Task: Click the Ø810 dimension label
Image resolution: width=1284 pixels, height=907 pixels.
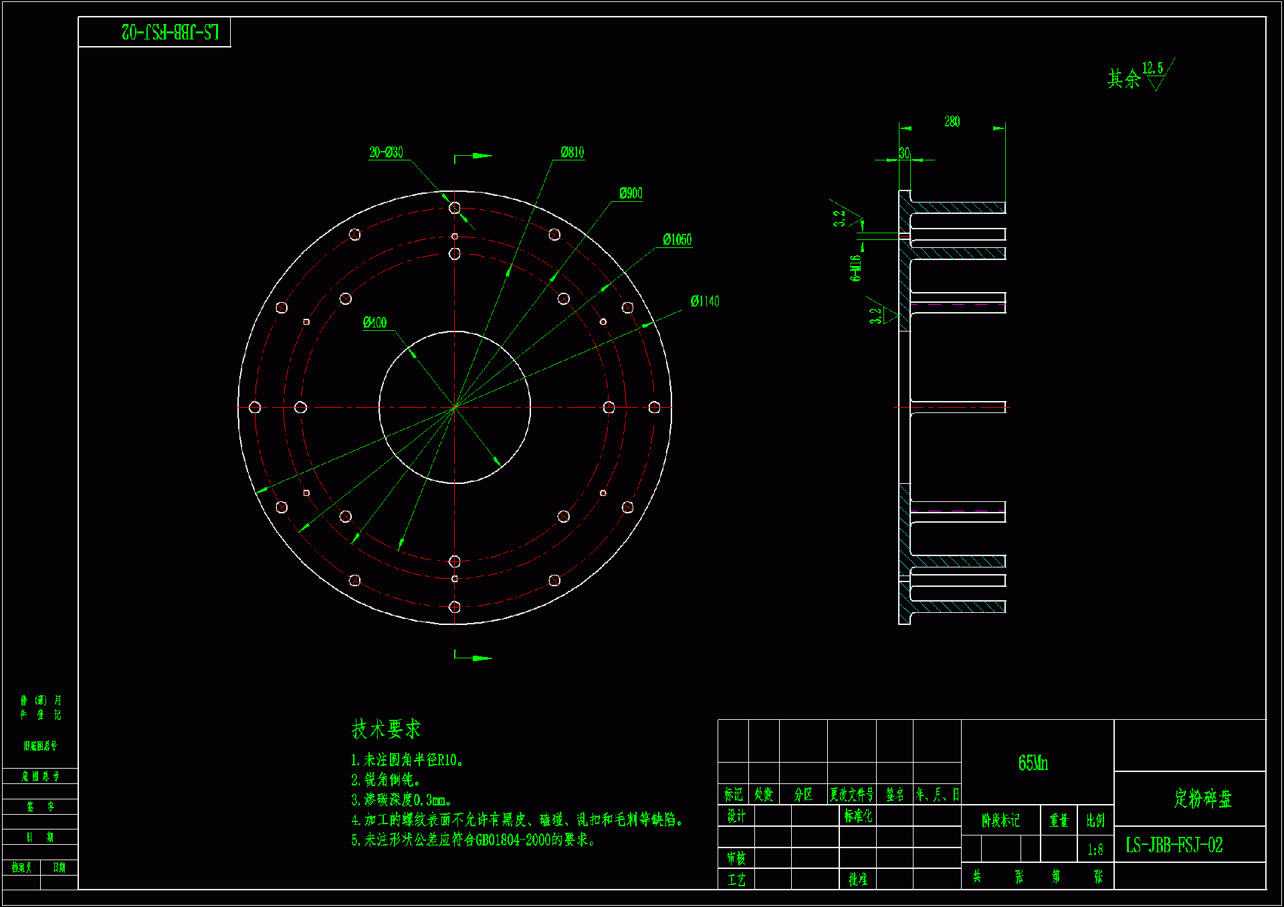Action: click(572, 152)
